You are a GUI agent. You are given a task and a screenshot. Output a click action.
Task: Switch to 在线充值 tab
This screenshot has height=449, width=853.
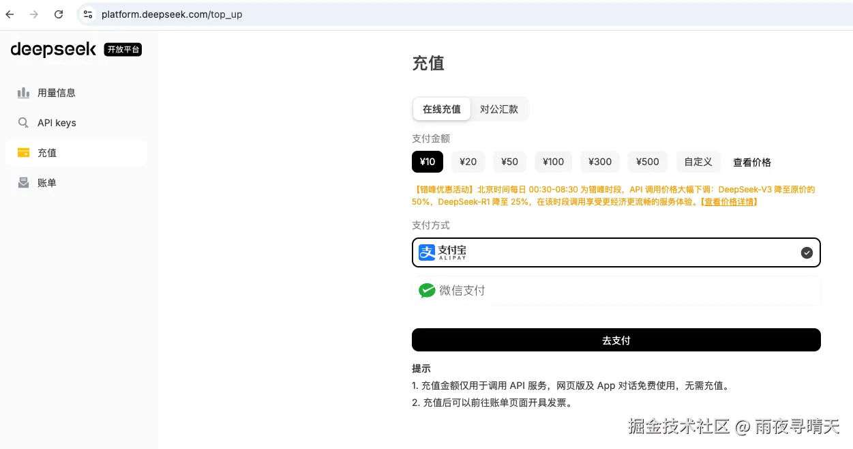[442, 109]
